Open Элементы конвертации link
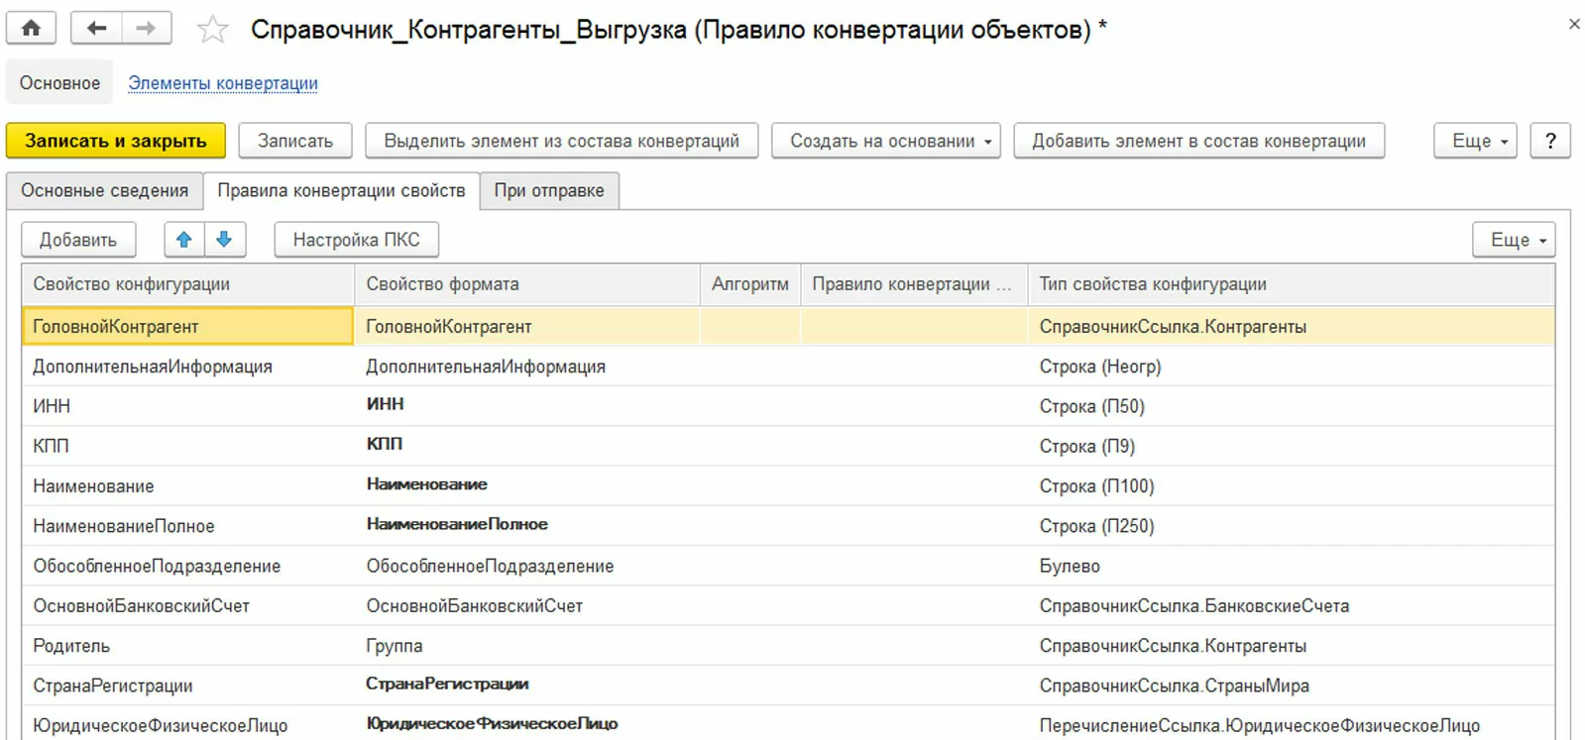1585x740 pixels. point(223,83)
